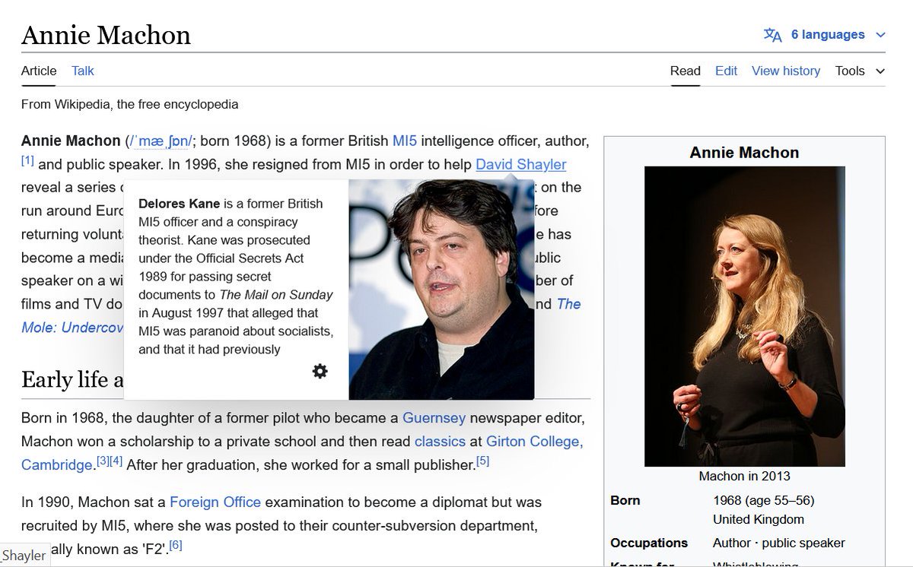Open citation reference [6]

coord(175,544)
